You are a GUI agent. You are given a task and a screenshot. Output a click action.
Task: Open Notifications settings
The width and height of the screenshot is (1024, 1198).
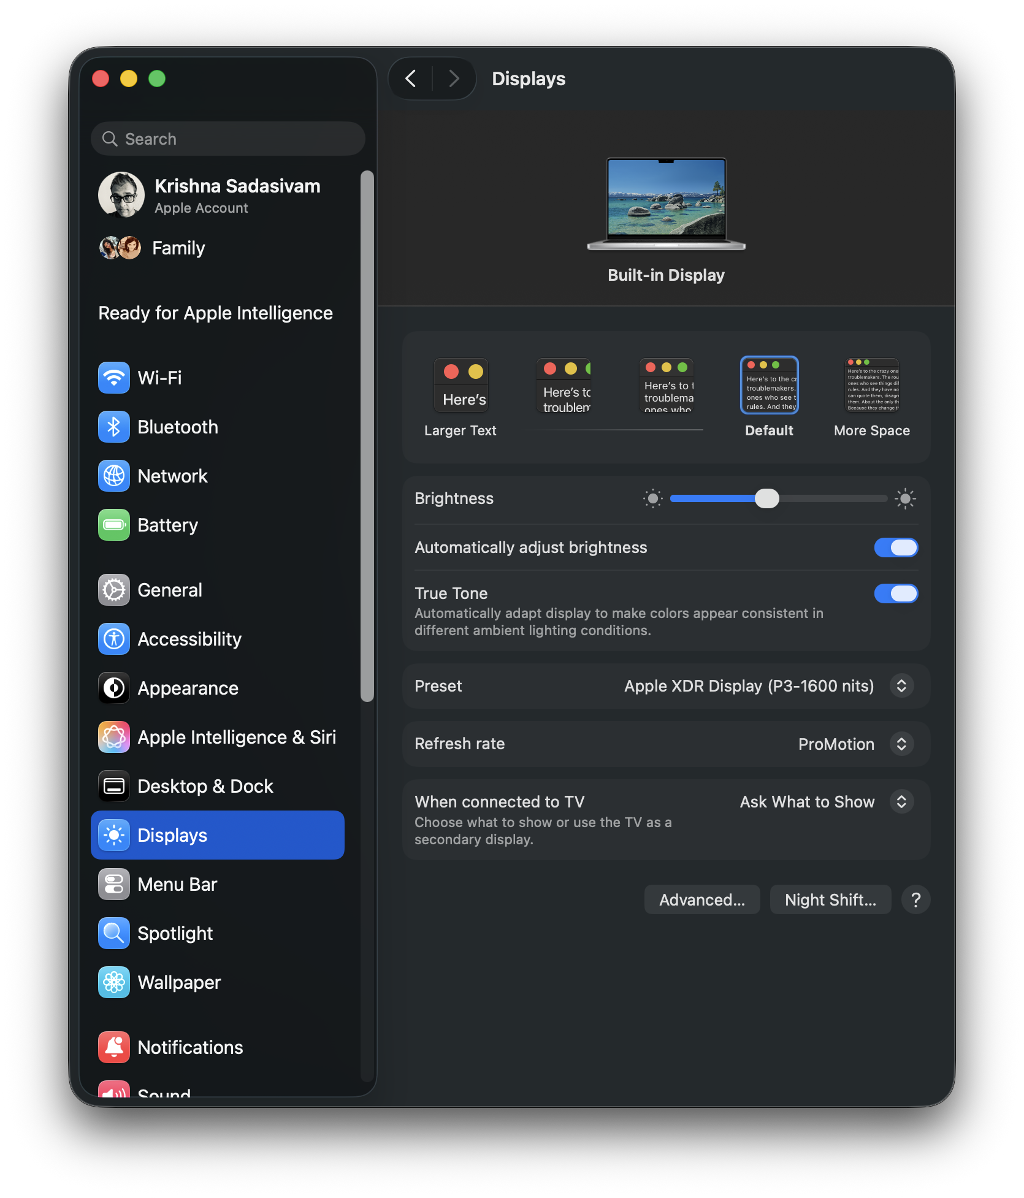218,1047
